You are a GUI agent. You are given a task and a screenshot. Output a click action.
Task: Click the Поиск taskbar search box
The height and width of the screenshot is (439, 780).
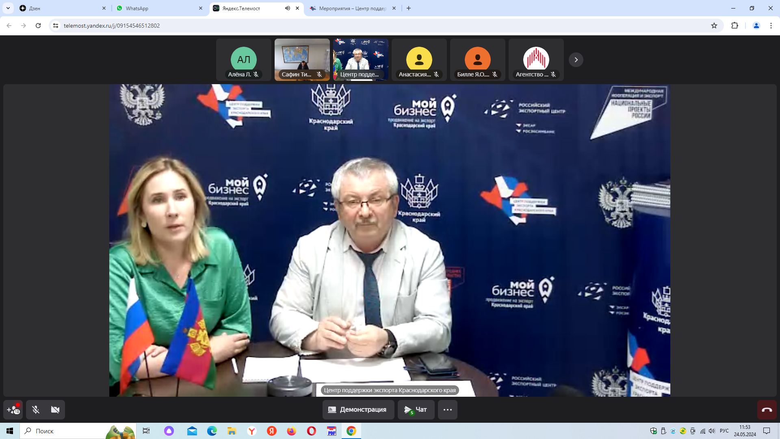(78, 431)
